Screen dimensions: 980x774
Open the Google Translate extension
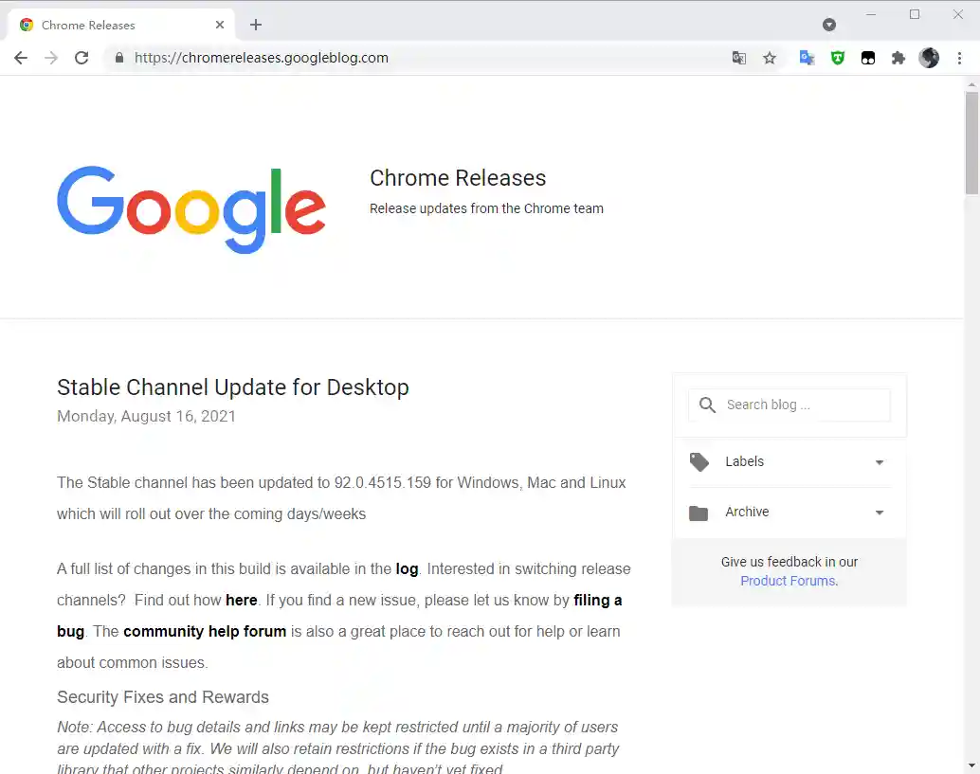(807, 58)
